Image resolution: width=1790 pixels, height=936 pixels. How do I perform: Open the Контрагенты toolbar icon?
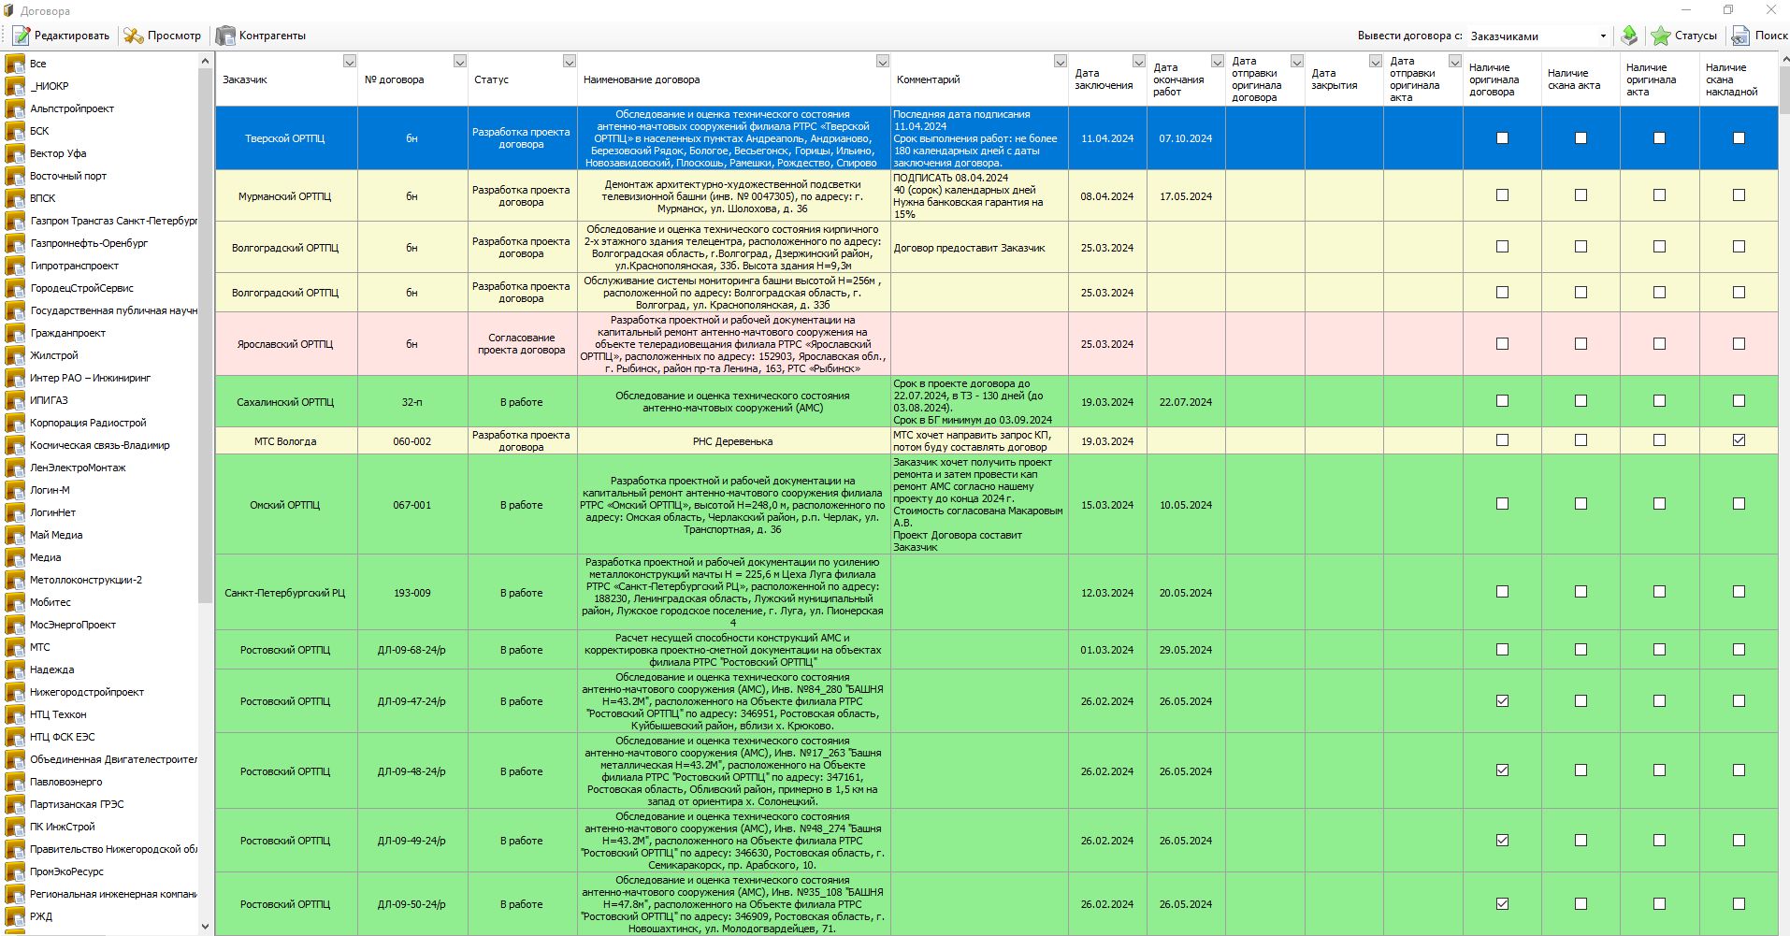click(225, 36)
